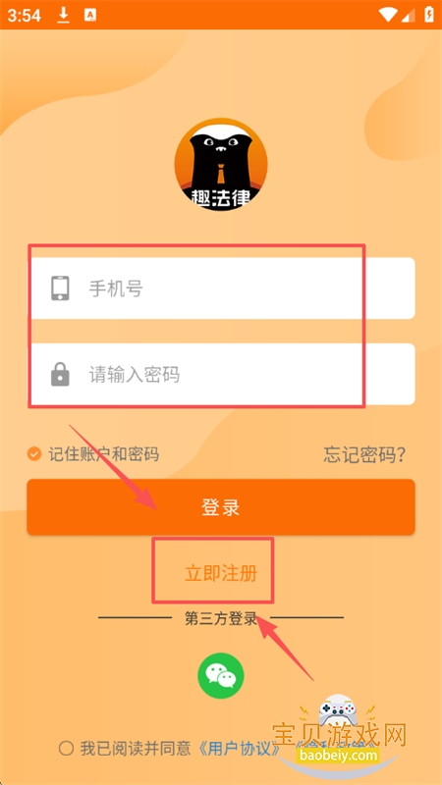The width and height of the screenshot is (442, 785).
Task: Tap the battery icon in status bar
Action: (429, 15)
